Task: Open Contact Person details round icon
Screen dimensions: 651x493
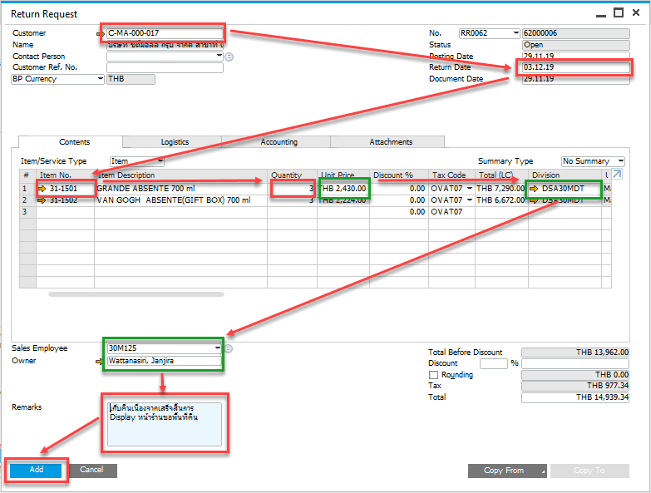Action: pyautogui.click(x=229, y=57)
